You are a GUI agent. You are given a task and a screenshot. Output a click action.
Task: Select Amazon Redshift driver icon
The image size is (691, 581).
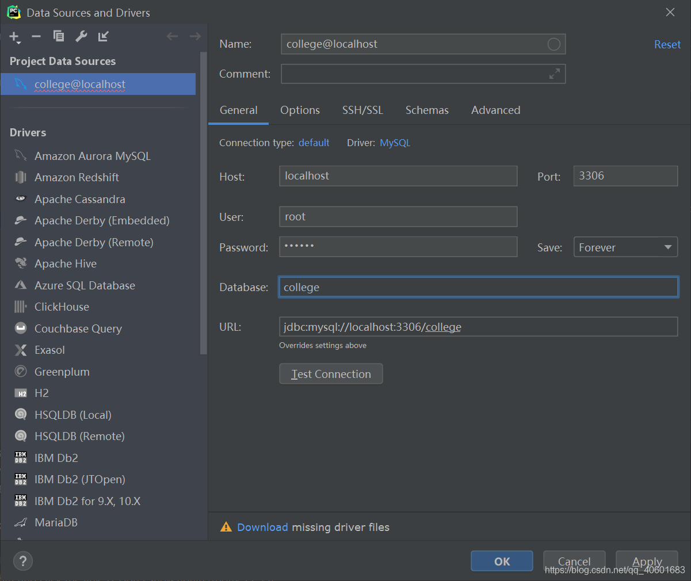coord(21,177)
